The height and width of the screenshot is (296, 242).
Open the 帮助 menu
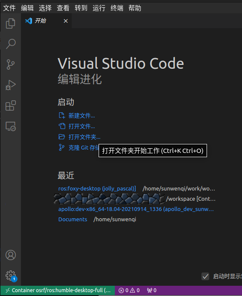(135, 8)
